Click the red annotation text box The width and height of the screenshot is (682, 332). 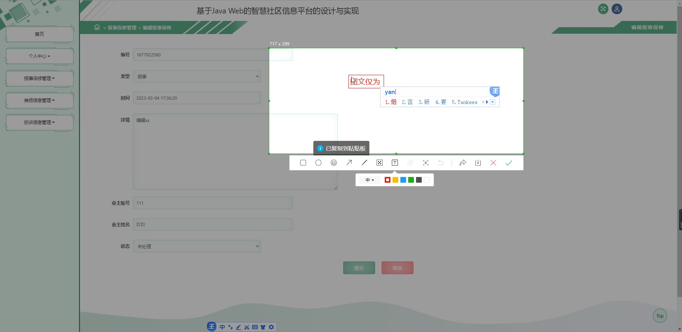[x=366, y=82]
